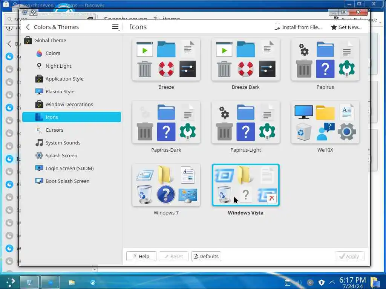The image size is (386, 289).
Task: Expand hidden system tray icons arrow
Action: coord(332,282)
